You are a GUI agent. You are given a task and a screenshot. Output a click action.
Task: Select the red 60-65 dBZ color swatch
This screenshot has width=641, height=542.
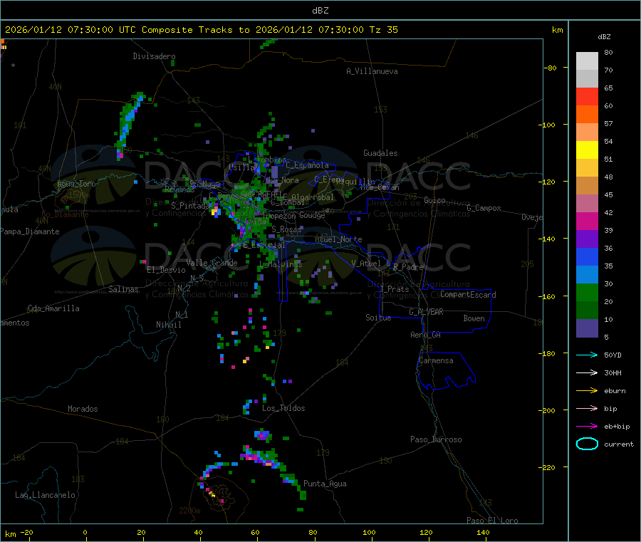[587, 96]
